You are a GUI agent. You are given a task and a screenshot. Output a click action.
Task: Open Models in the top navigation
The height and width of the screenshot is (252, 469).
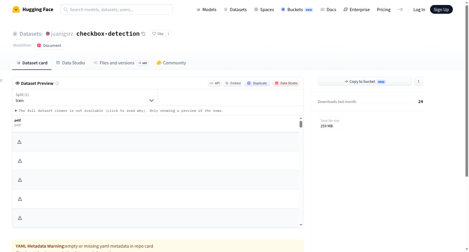206,9
